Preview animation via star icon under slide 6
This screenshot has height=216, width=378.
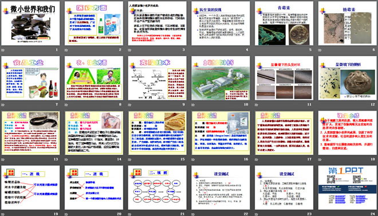320,50
